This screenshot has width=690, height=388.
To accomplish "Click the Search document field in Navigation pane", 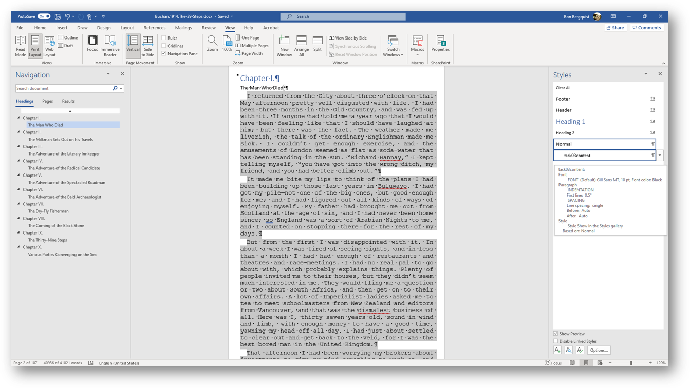I will coord(57,88).
